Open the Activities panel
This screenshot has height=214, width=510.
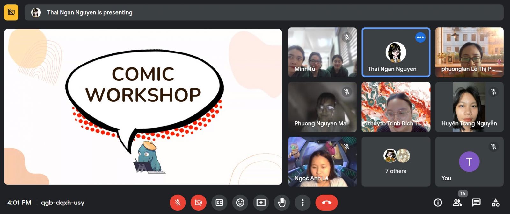[496, 203]
